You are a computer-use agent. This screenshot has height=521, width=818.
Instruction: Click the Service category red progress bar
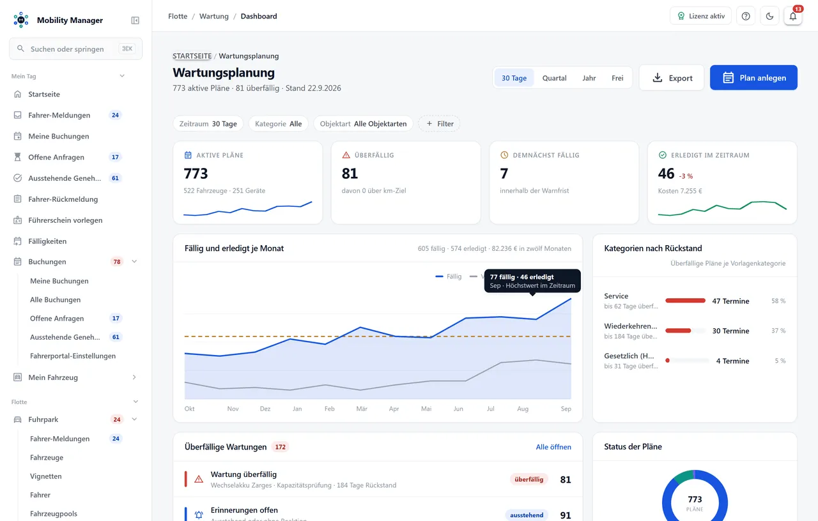tap(685, 301)
